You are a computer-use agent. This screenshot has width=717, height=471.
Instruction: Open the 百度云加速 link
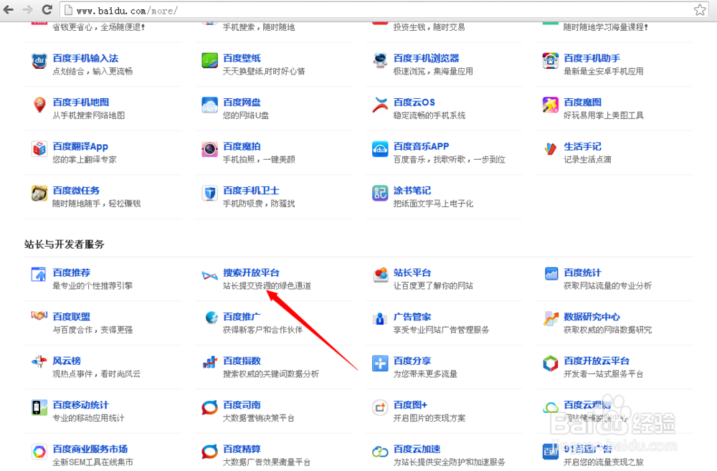click(x=417, y=449)
